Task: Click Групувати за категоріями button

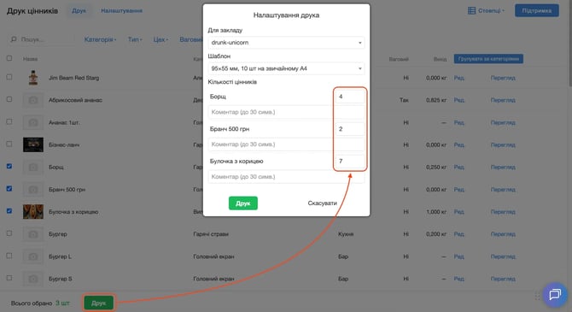Action: click(x=488, y=59)
